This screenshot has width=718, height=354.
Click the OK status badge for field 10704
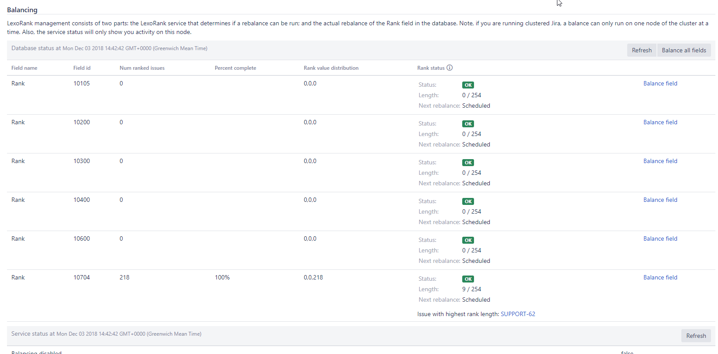tap(468, 279)
